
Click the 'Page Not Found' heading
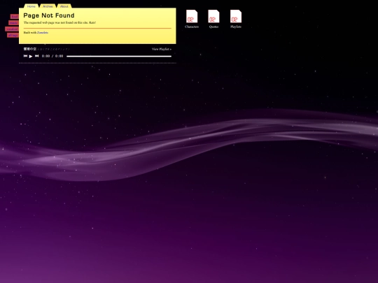[49, 15]
